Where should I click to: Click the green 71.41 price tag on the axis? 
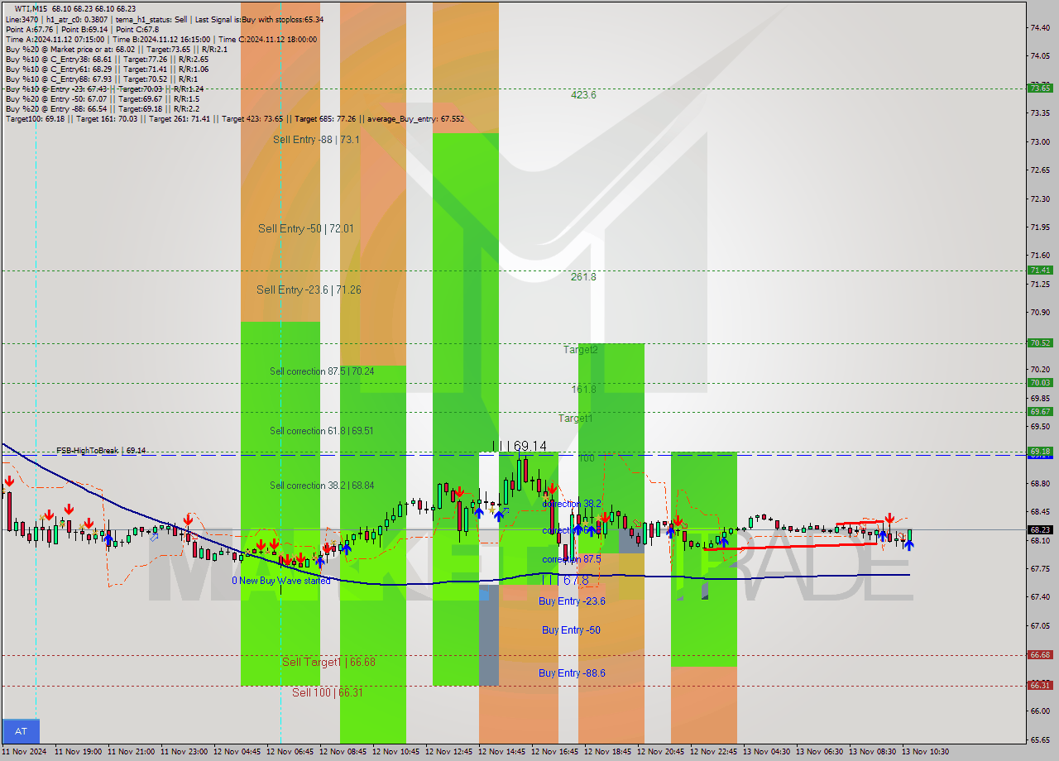[x=1040, y=270]
